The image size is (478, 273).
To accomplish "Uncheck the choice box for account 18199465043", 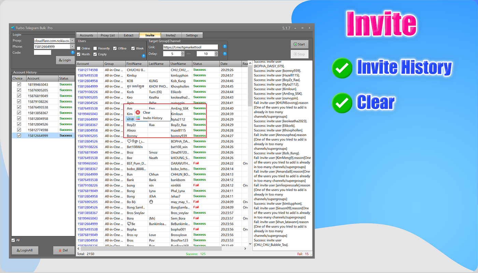I will pos(19,84).
